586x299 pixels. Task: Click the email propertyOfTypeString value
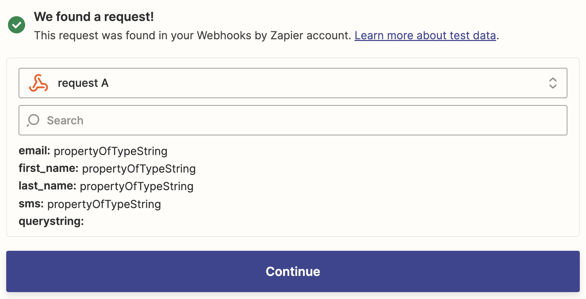pos(111,151)
